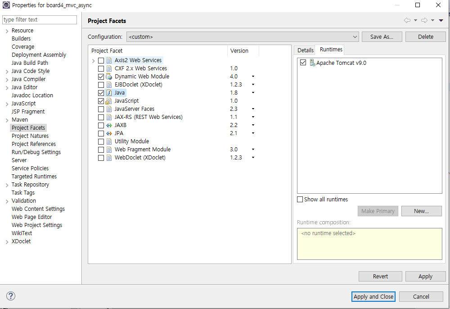Click the JPA arrows icon

109,133
